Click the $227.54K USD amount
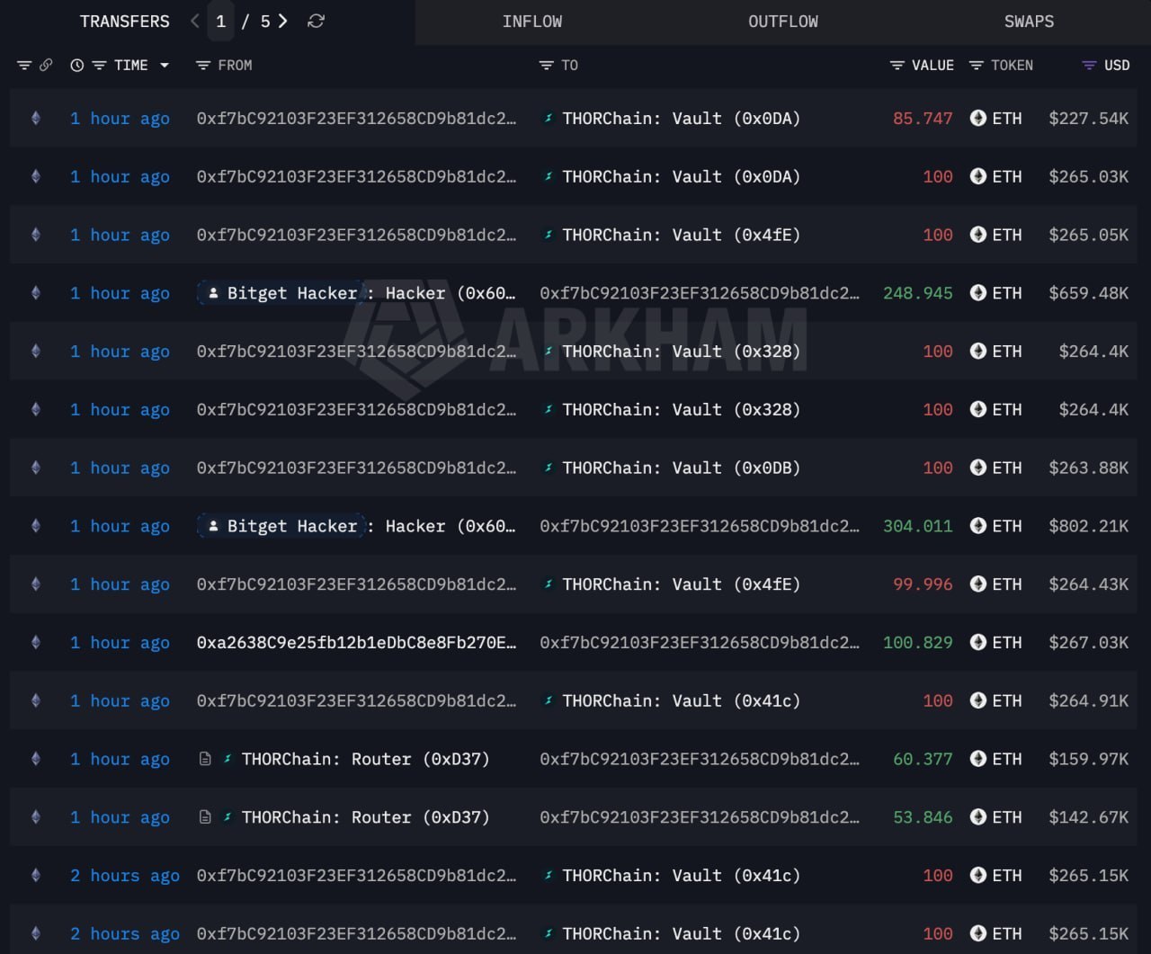 point(1088,119)
